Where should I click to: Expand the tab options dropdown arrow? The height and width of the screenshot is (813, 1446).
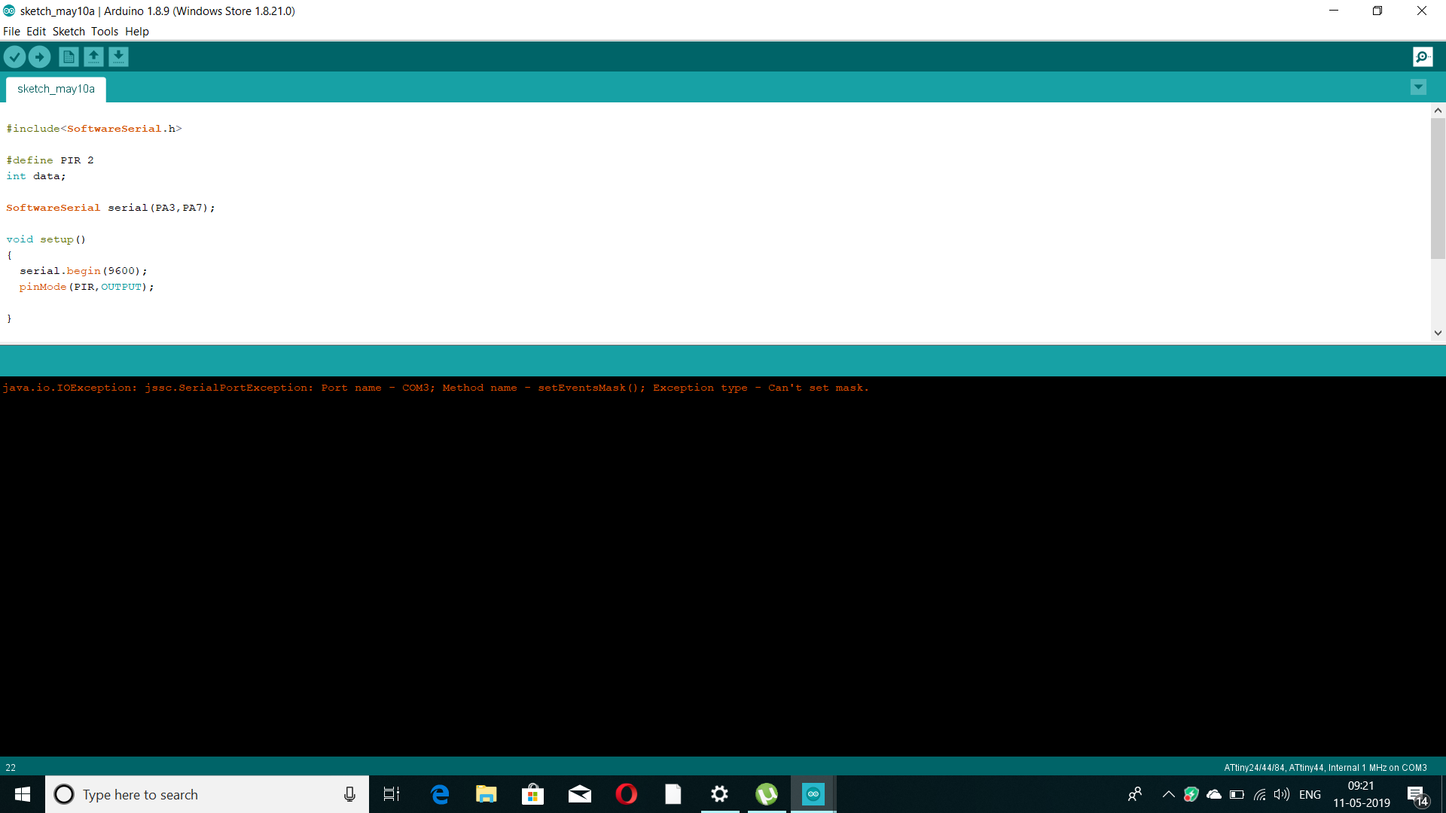click(1418, 87)
